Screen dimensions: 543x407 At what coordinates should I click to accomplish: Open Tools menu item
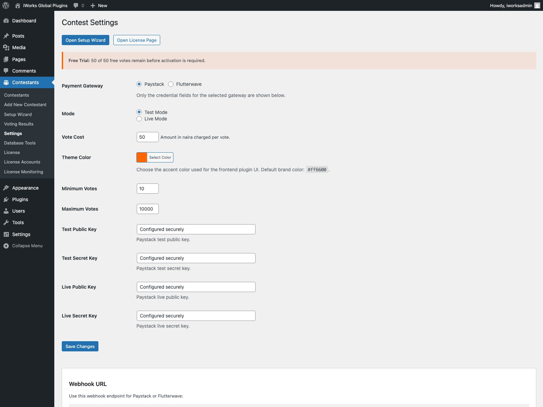27,222
